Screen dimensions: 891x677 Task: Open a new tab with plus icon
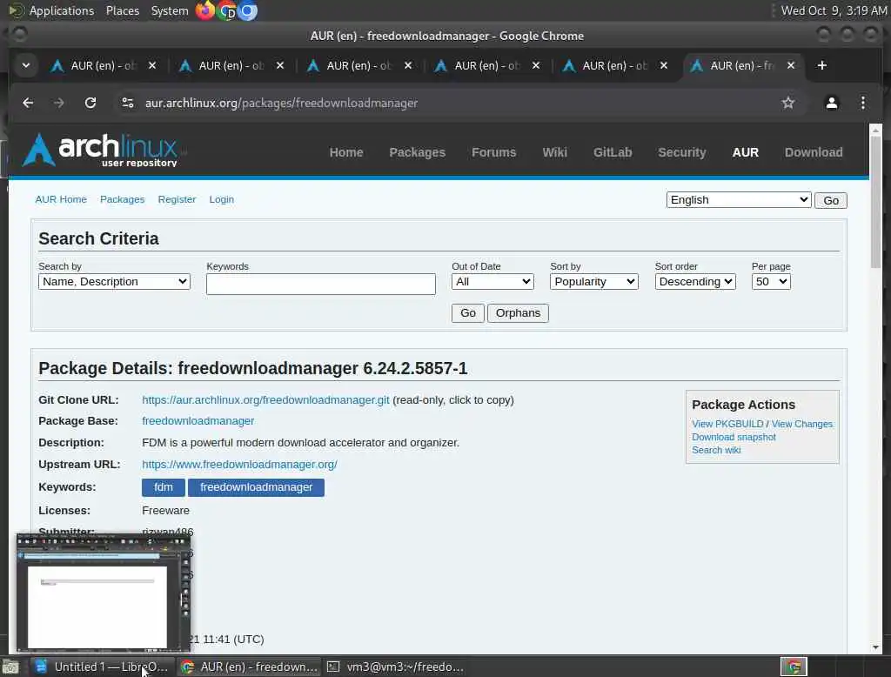pyautogui.click(x=821, y=65)
